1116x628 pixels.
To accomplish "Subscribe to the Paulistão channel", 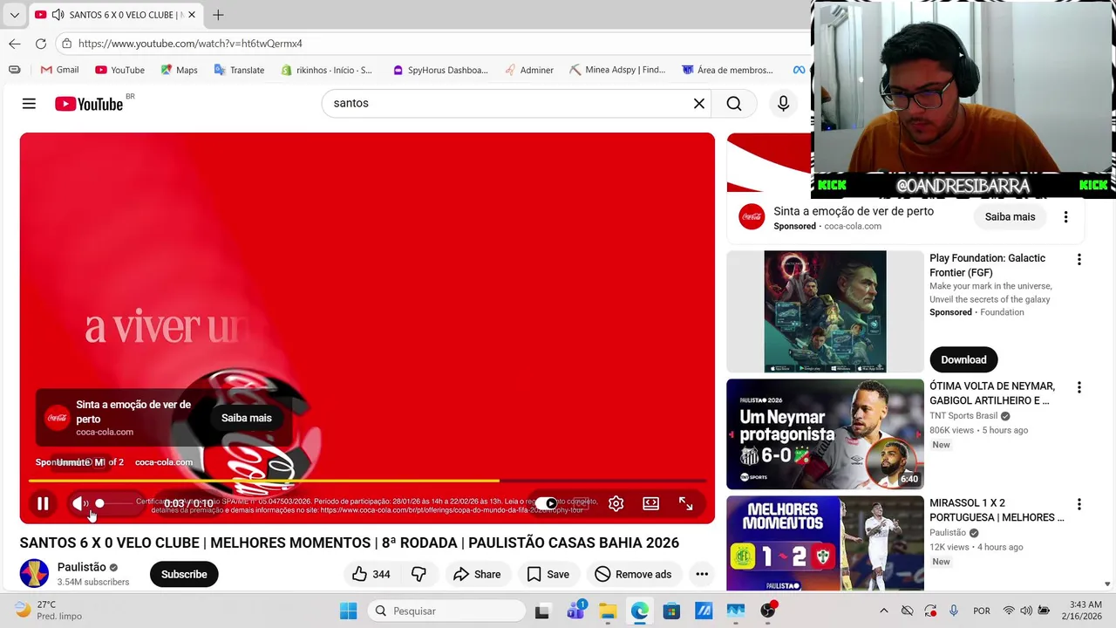I will [x=184, y=574].
